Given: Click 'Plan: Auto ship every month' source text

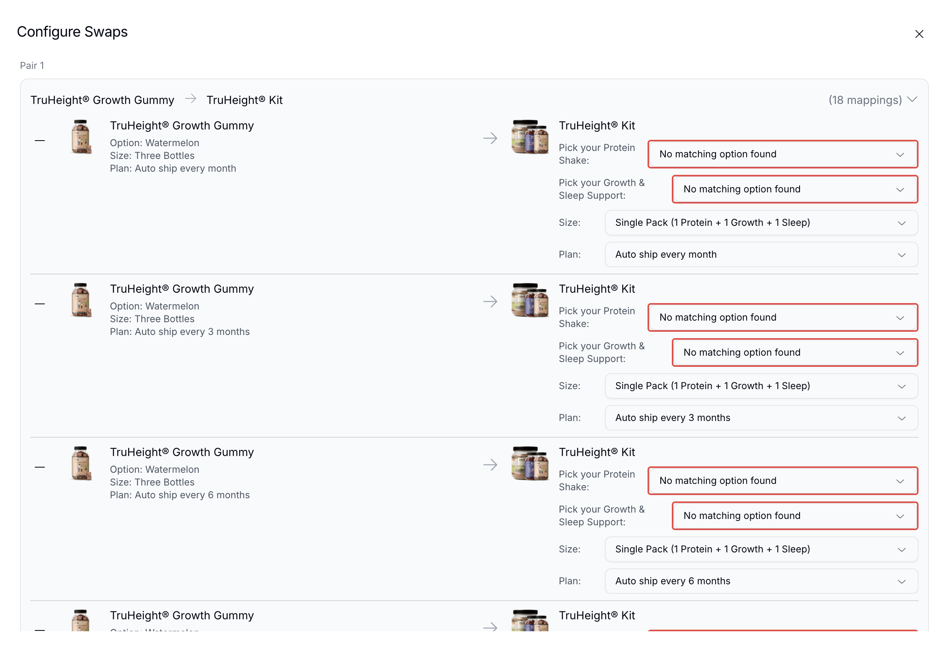Looking at the screenshot, I should 173,168.
